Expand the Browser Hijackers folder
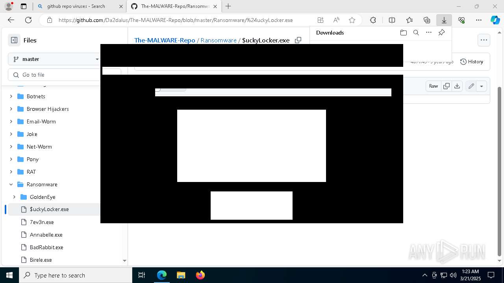The width and height of the screenshot is (504, 283). click(11, 109)
